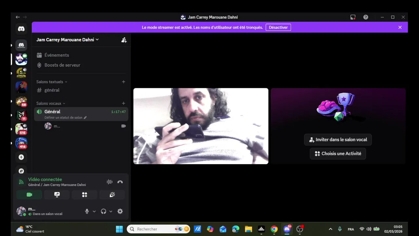Open noise suppression waveform icon

coord(109,182)
